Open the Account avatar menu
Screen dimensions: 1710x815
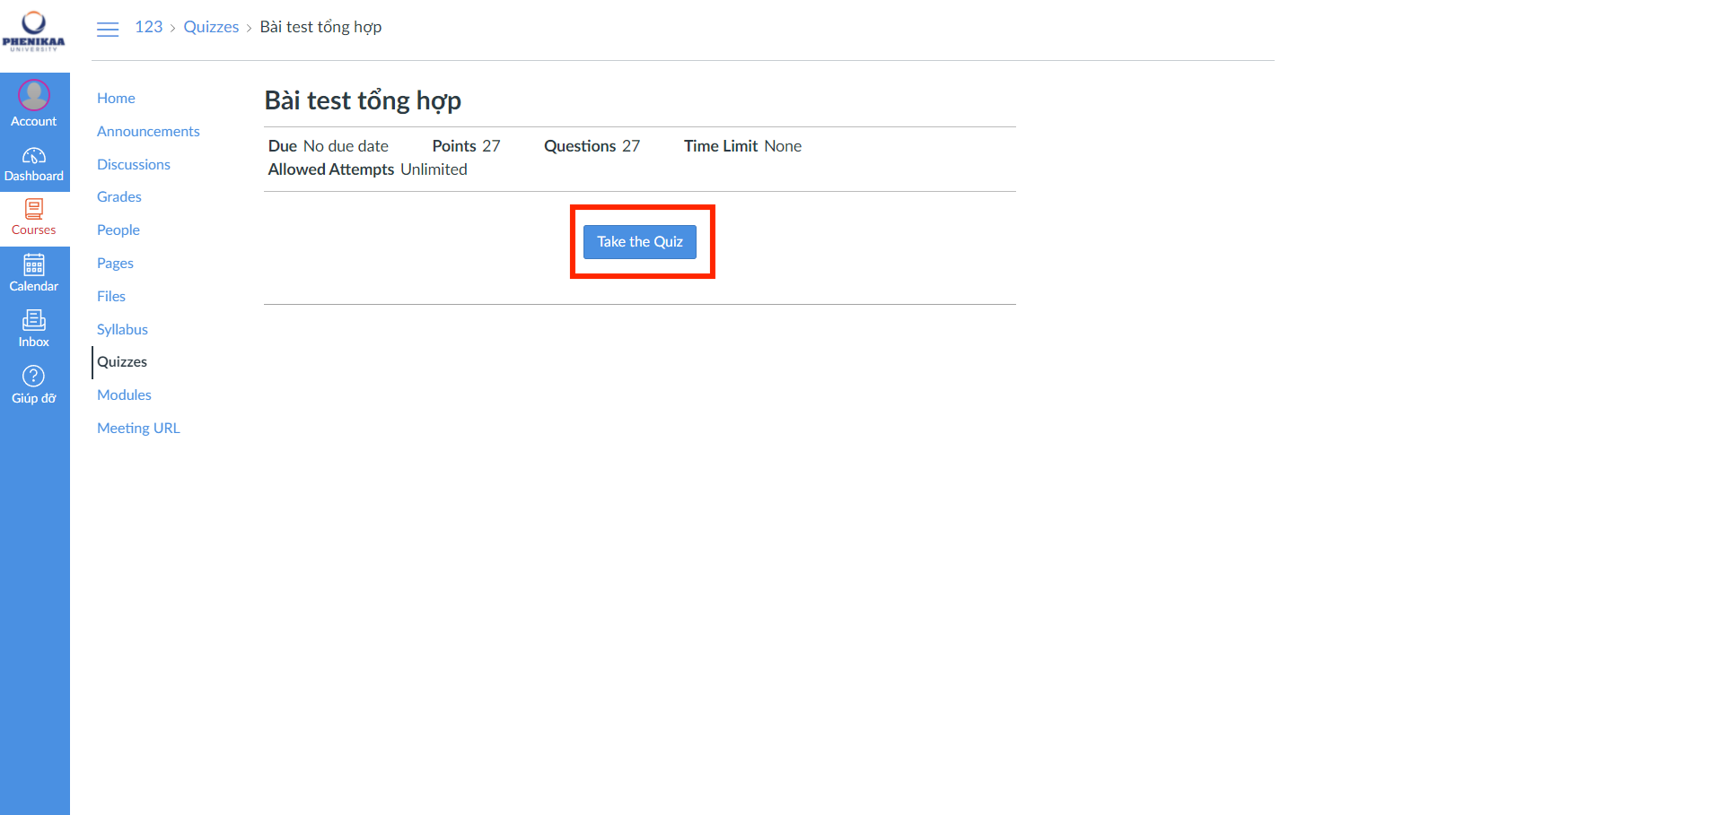pyautogui.click(x=34, y=95)
